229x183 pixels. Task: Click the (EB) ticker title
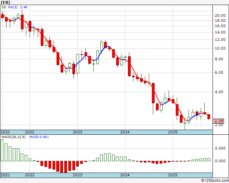coord(5,2)
